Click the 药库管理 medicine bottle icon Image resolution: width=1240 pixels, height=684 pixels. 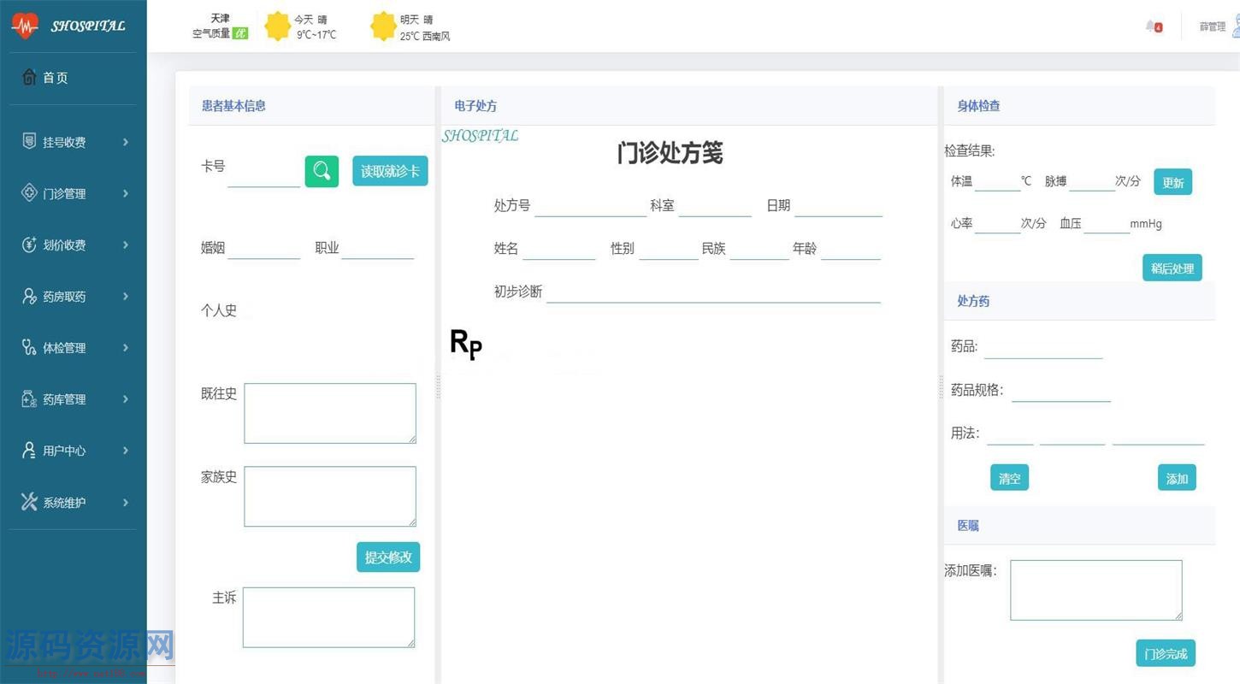tap(29, 398)
